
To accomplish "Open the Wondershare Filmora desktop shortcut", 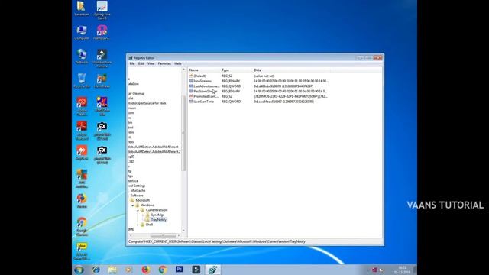I will [x=102, y=59].
